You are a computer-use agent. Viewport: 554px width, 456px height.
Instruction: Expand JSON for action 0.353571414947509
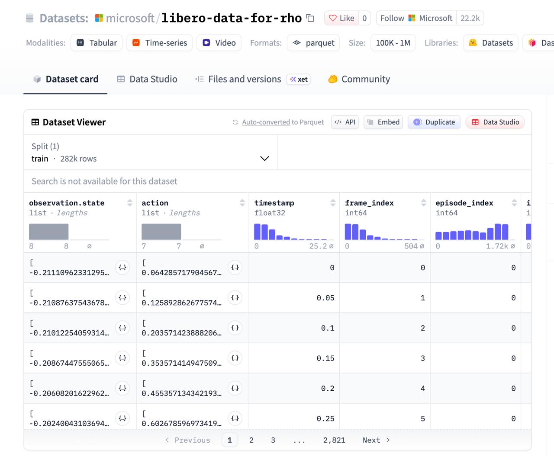235,358
